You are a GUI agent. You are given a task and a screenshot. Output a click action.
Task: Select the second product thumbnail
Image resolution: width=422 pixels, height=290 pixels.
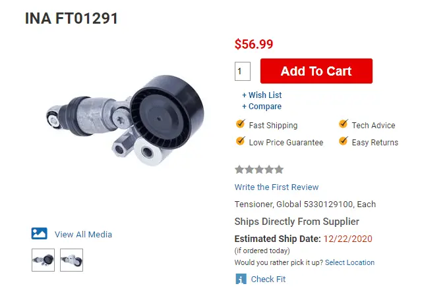coord(71,260)
